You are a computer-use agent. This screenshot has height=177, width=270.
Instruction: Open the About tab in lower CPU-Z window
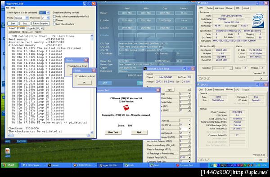pos(246,90)
